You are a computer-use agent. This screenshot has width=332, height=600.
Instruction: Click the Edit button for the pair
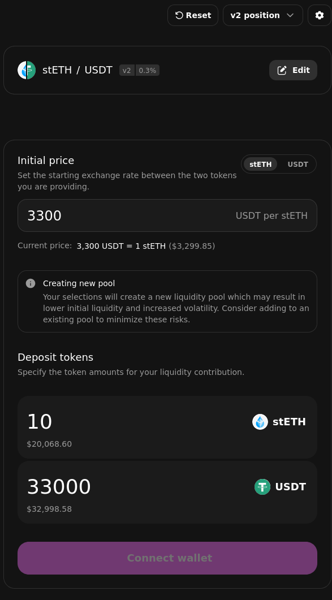pyautogui.click(x=293, y=71)
